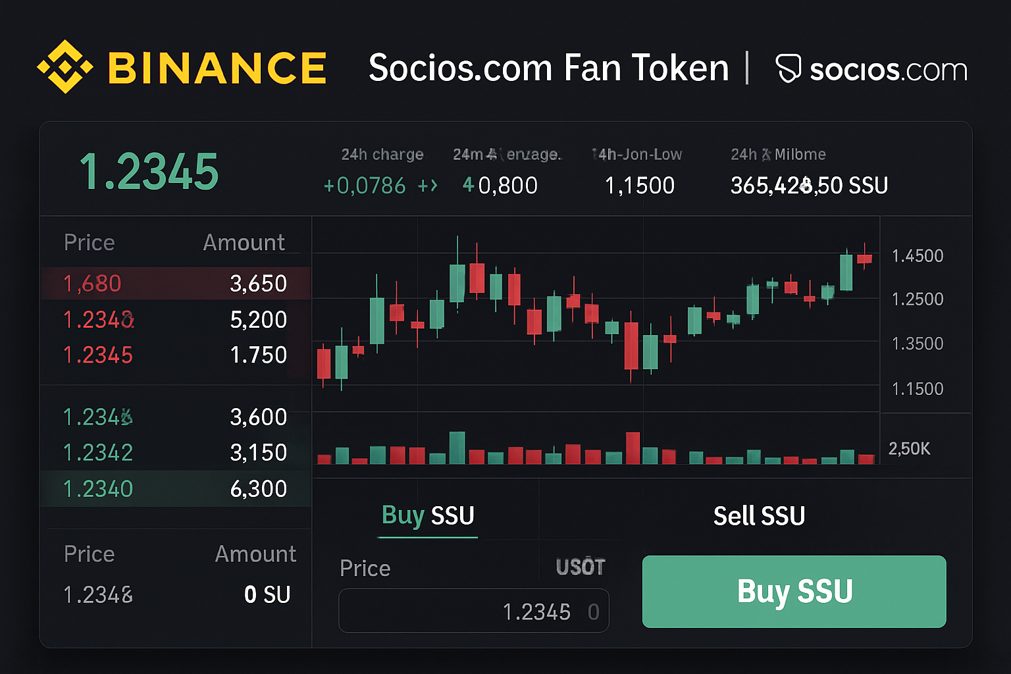Select the 1.2340 buy order row
1011x674 pixels.
click(175, 489)
